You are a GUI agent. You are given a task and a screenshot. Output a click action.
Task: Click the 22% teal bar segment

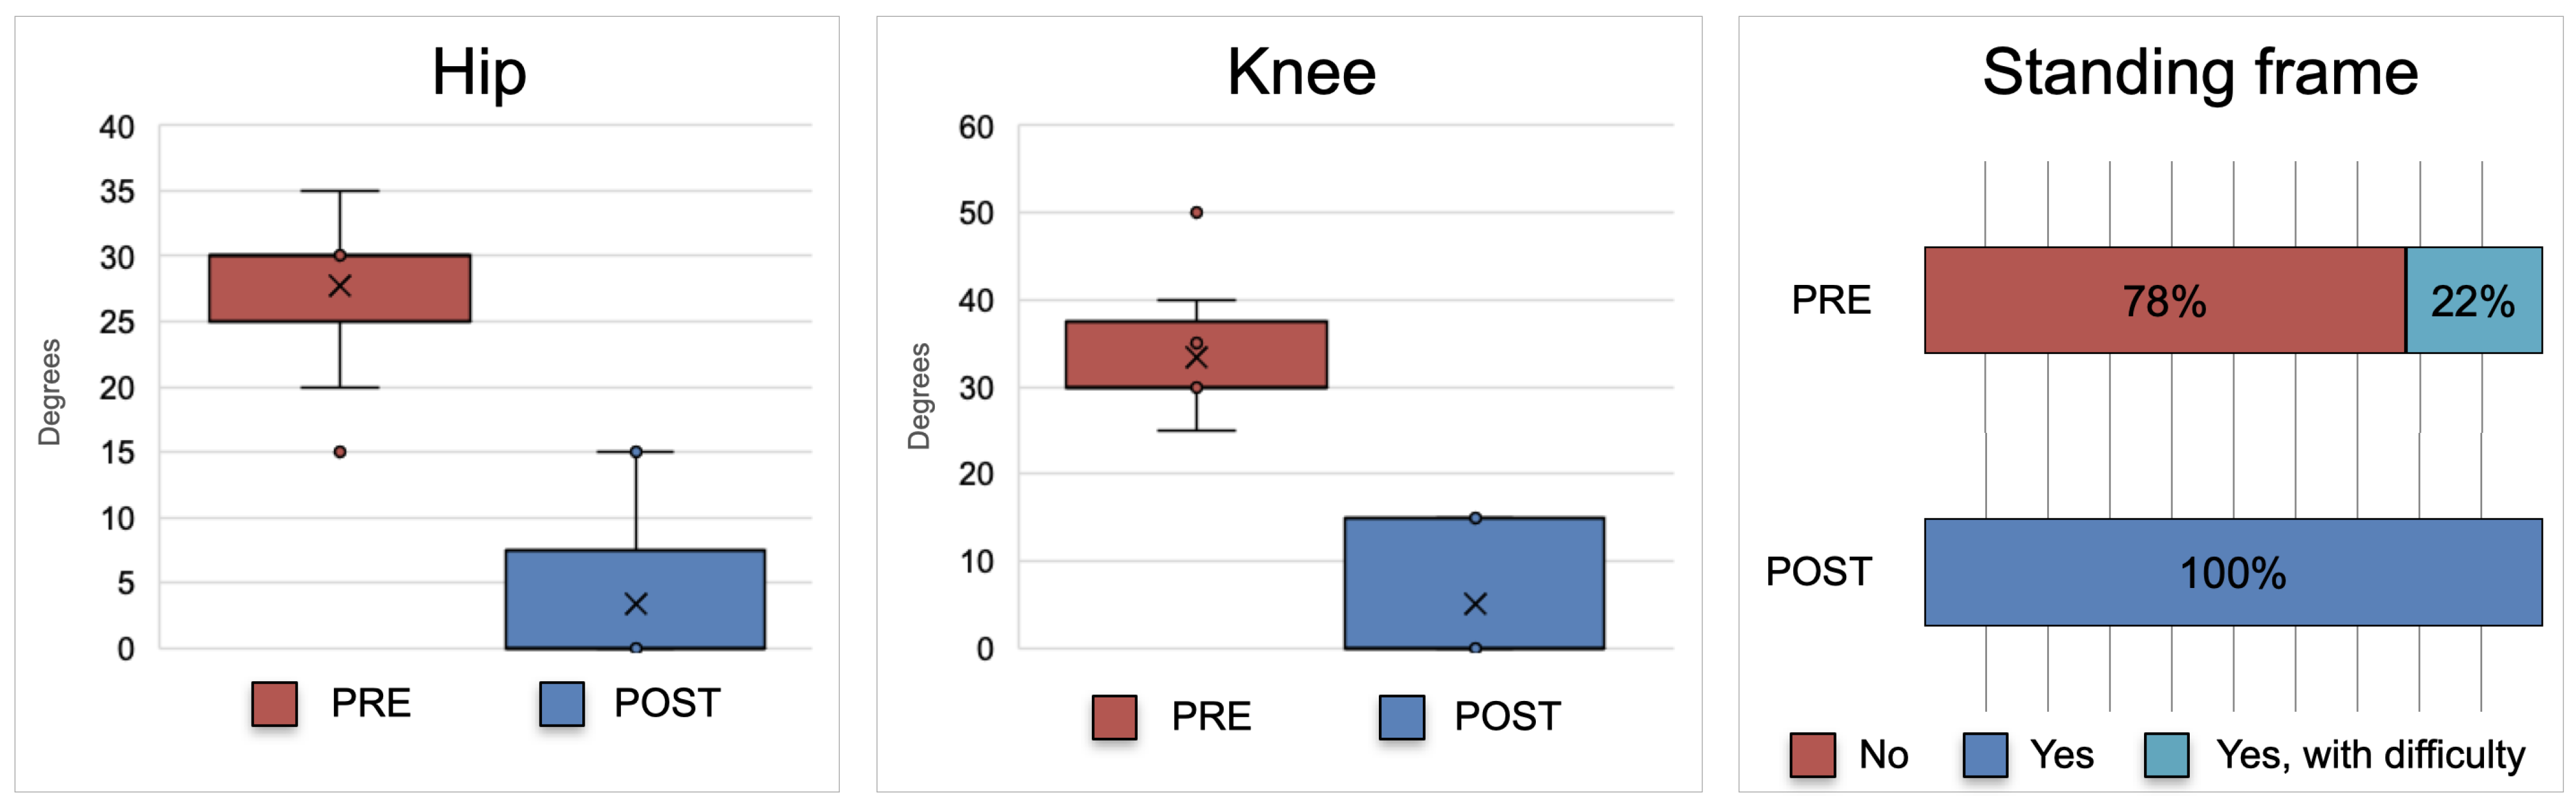[x=2473, y=301]
